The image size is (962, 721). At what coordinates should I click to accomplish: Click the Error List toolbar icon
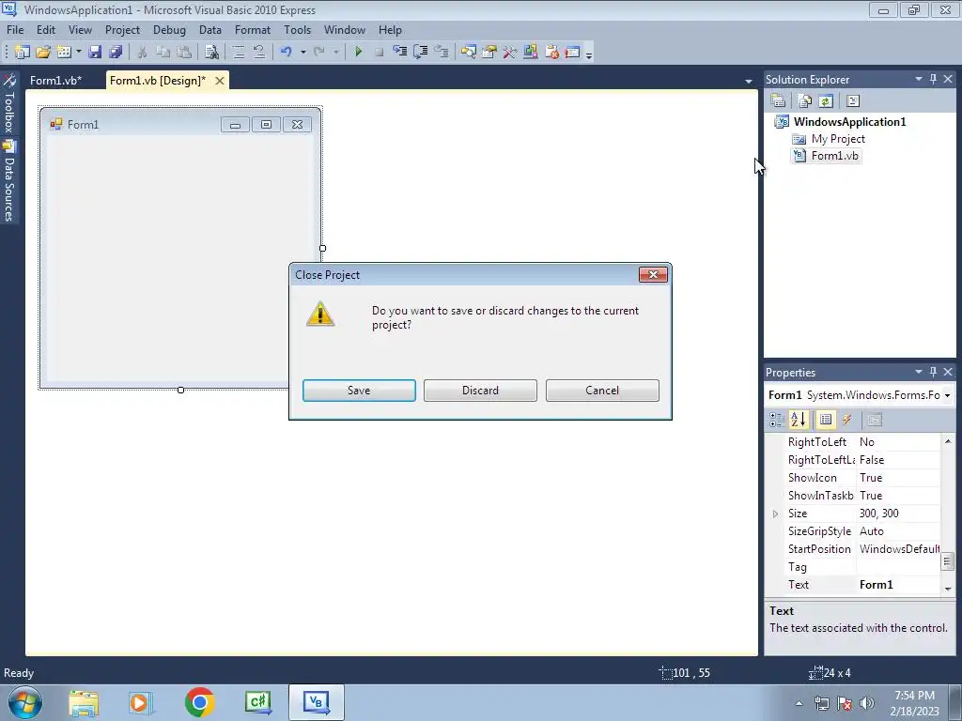point(551,53)
